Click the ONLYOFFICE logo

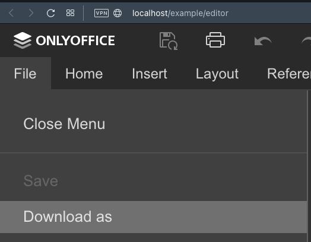click(64, 40)
